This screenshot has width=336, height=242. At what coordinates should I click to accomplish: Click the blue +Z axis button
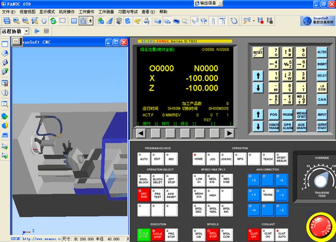(254, 180)
